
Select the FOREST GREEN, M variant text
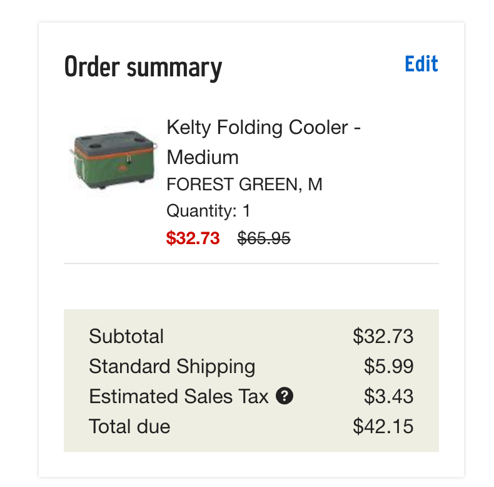(x=244, y=184)
